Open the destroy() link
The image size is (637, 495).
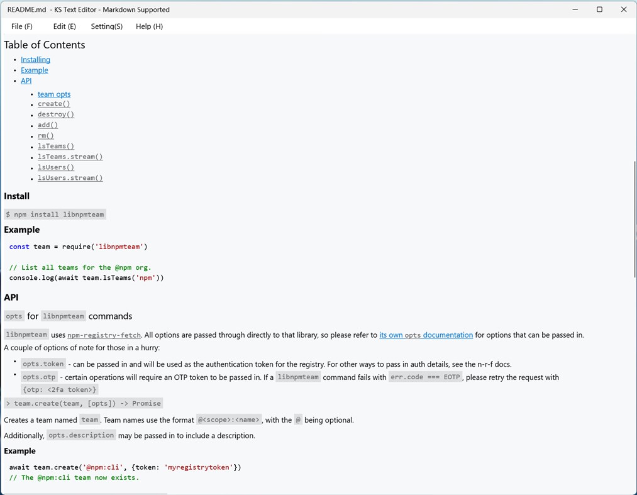tap(55, 114)
